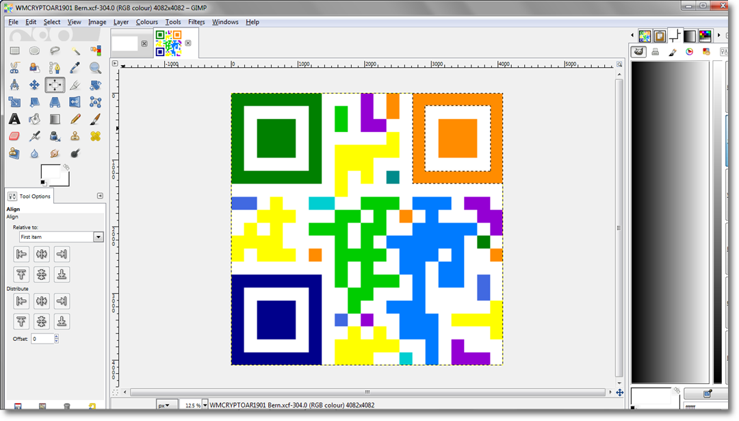Open the Colours menu
Screen dimensions: 739x421
point(146,22)
